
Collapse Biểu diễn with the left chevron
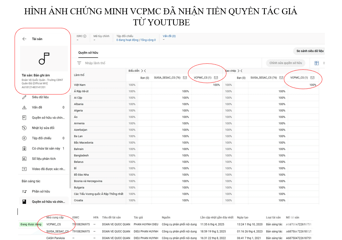145,71
